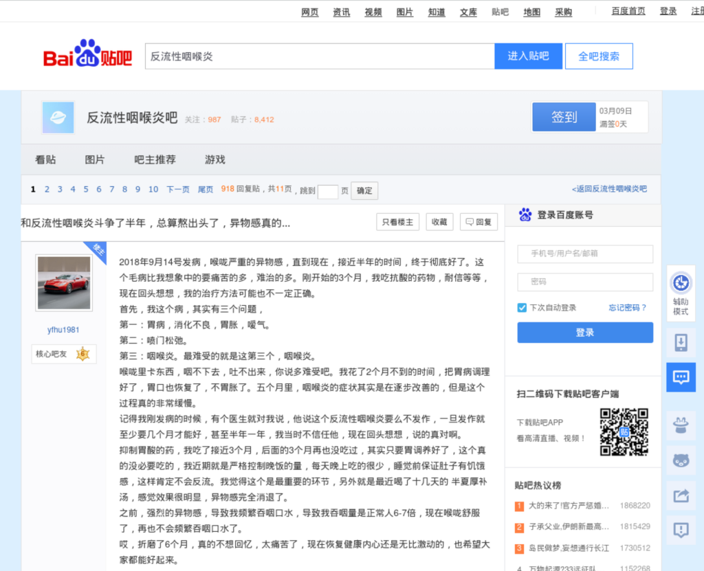
Task: Click the page number jump input field
Action: point(329,190)
